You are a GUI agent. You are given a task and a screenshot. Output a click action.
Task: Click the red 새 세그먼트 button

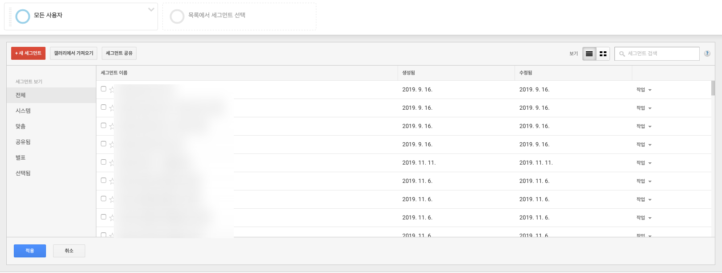(x=28, y=53)
